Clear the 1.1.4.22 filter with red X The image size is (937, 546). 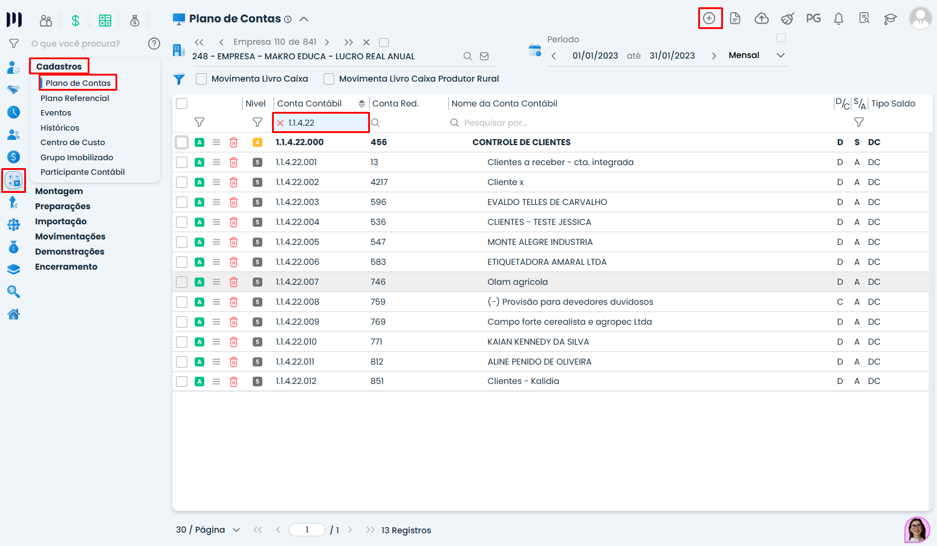[x=280, y=123]
